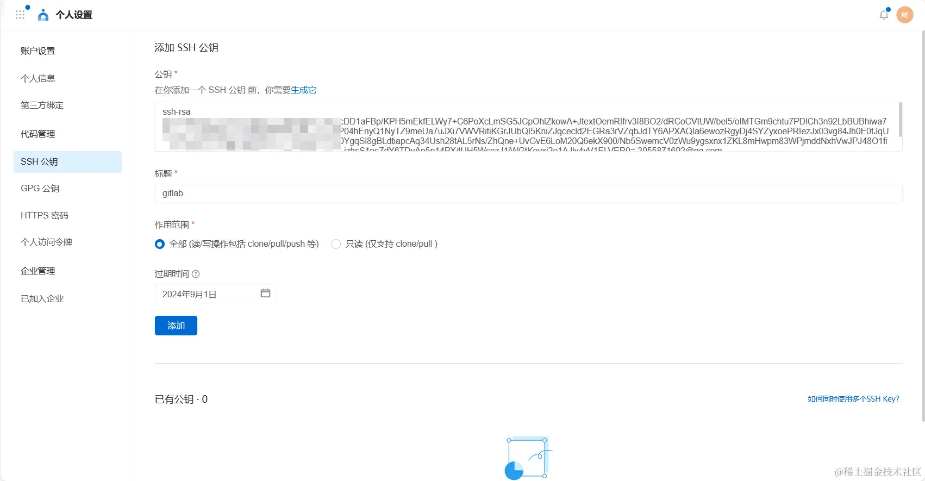The width and height of the screenshot is (925, 481).
Task: Open the app grid launcher icon
Action: 20,15
